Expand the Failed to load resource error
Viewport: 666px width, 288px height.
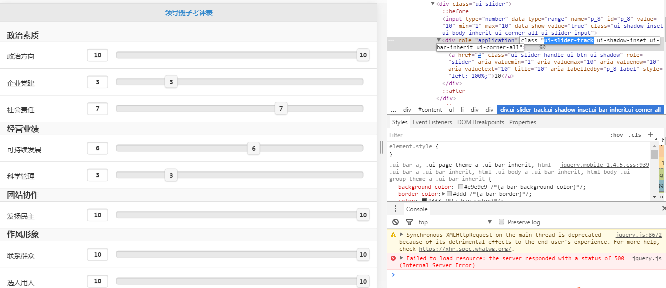tap(401, 258)
